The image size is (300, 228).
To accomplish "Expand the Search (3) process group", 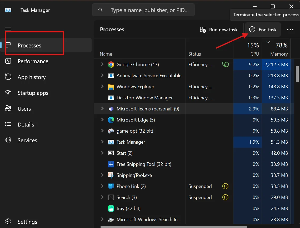I will 102,197.
